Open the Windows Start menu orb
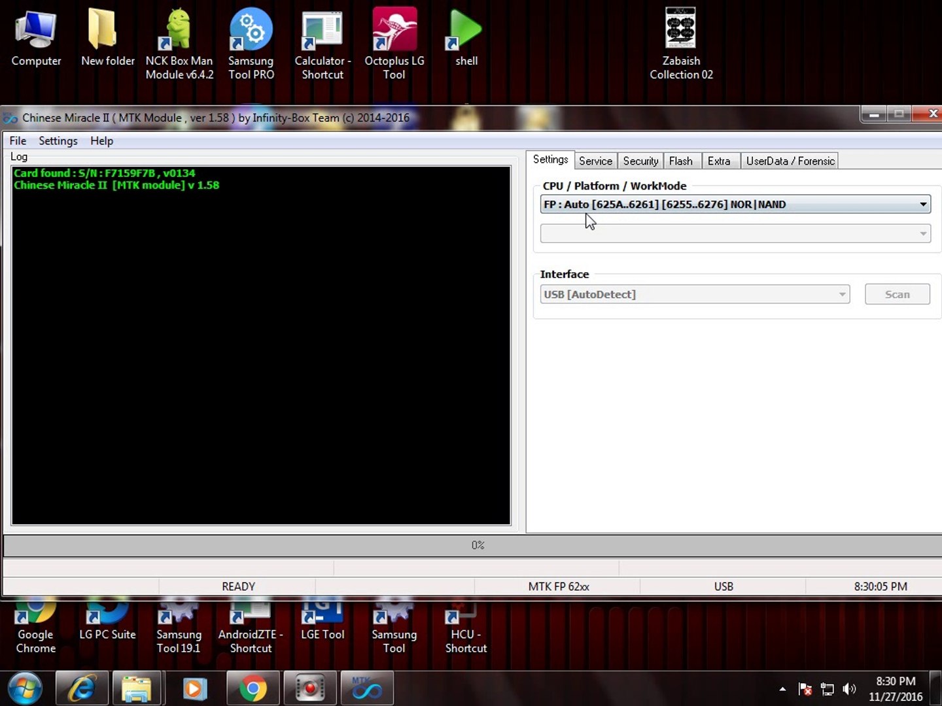Screen dimensions: 942x706 pos(25,688)
